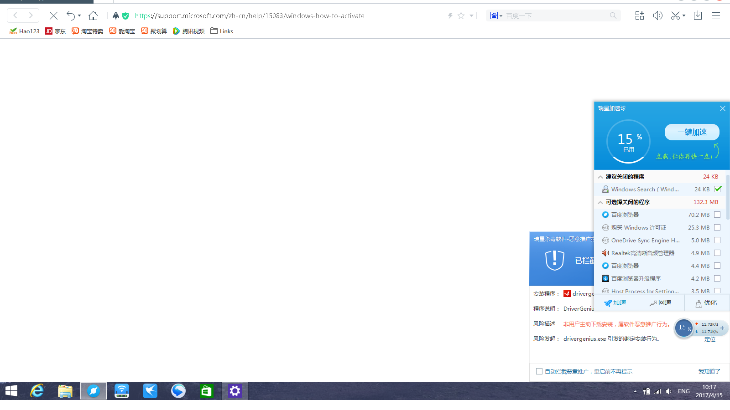Screen dimensions: 730x410
Task: Collapse the 建议关闭的程序 section
Action: pyautogui.click(x=600, y=177)
